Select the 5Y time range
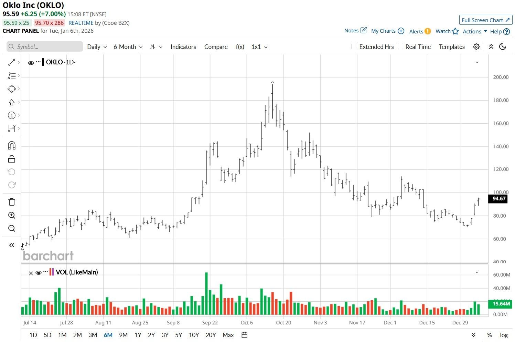515x343 pixels. point(179,335)
